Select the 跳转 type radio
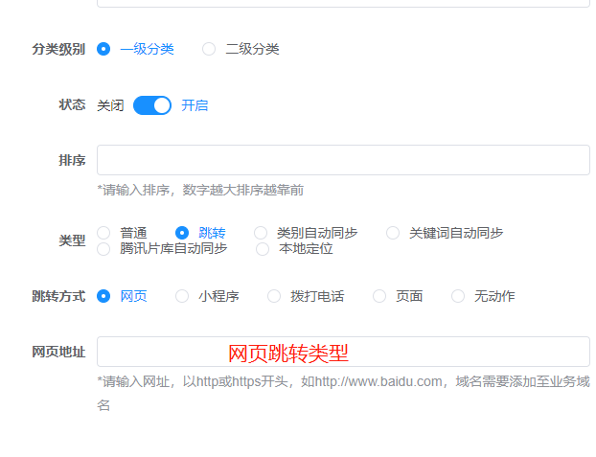This screenshot has height=457, width=596. coord(182,233)
